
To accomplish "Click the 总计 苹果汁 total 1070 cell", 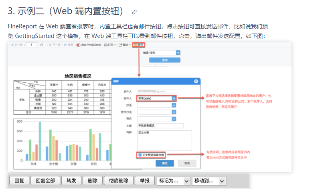I will pyautogui.click(x=54, y=112).
